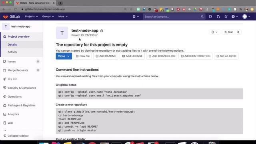Open the notification bell dropdown
The width and height of the screenshot is (256, 144).
tap(214, 32)
